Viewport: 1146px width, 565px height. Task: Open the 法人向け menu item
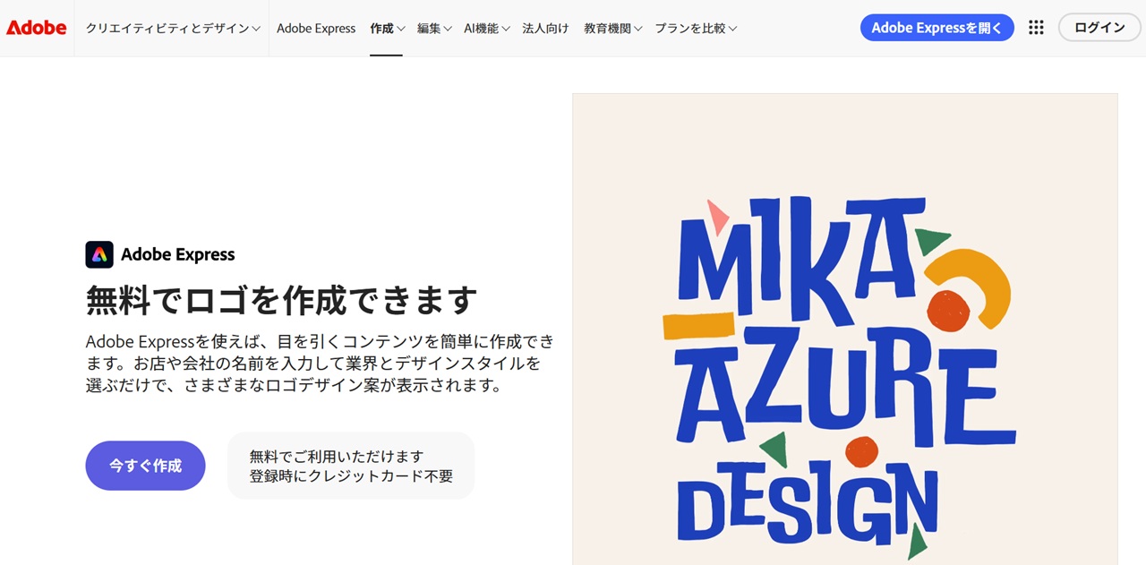[x=545, y=28]
